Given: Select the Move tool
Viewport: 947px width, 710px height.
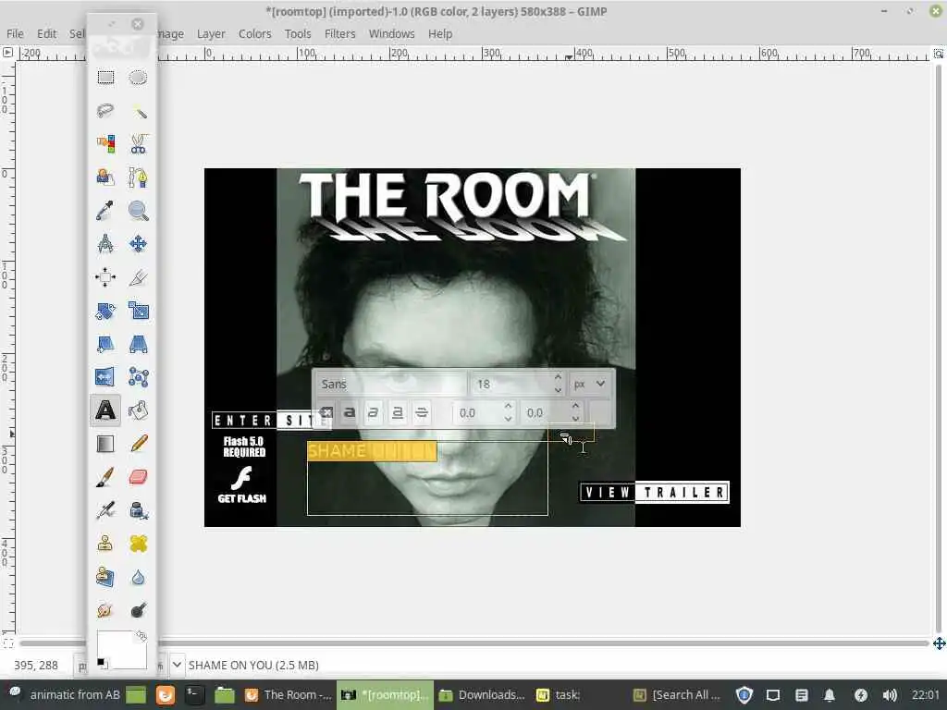Looking at the screenshot, I should coord(139,244).
